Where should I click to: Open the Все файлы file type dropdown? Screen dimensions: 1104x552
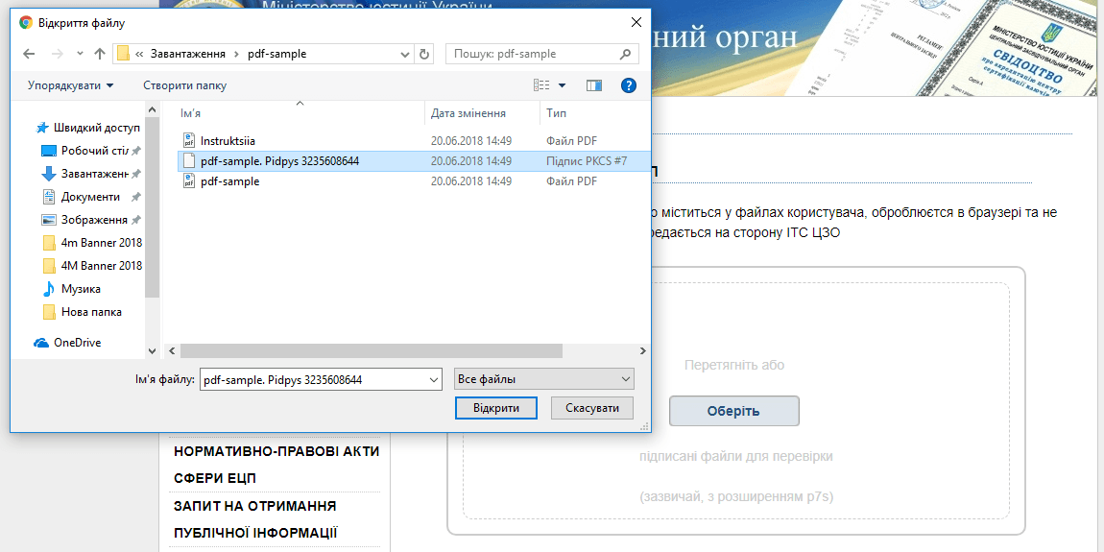coord(543,379)
